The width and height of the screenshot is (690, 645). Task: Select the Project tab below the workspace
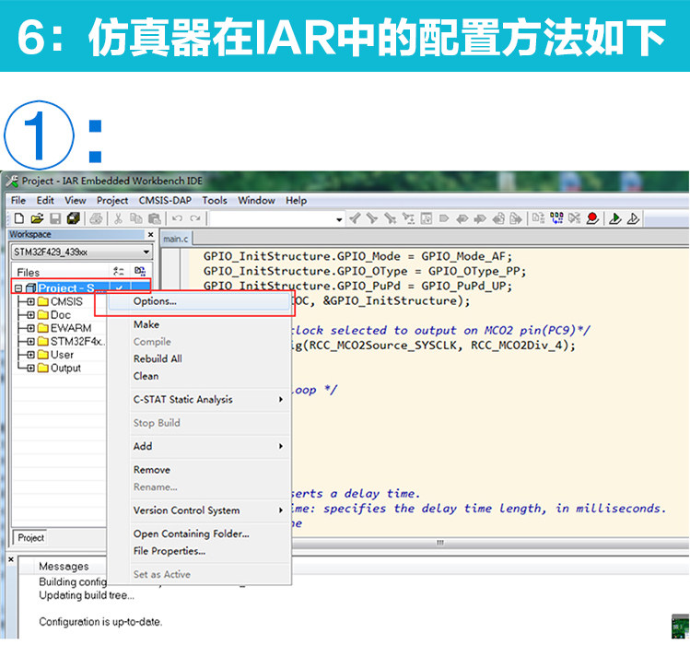pos(30,537)
